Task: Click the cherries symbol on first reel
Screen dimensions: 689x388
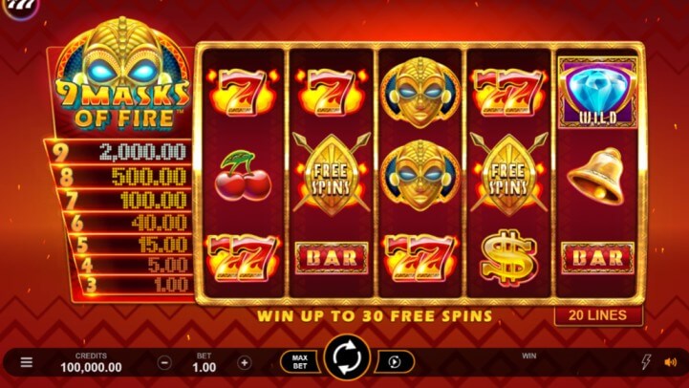Action: [x=243, y=175]
